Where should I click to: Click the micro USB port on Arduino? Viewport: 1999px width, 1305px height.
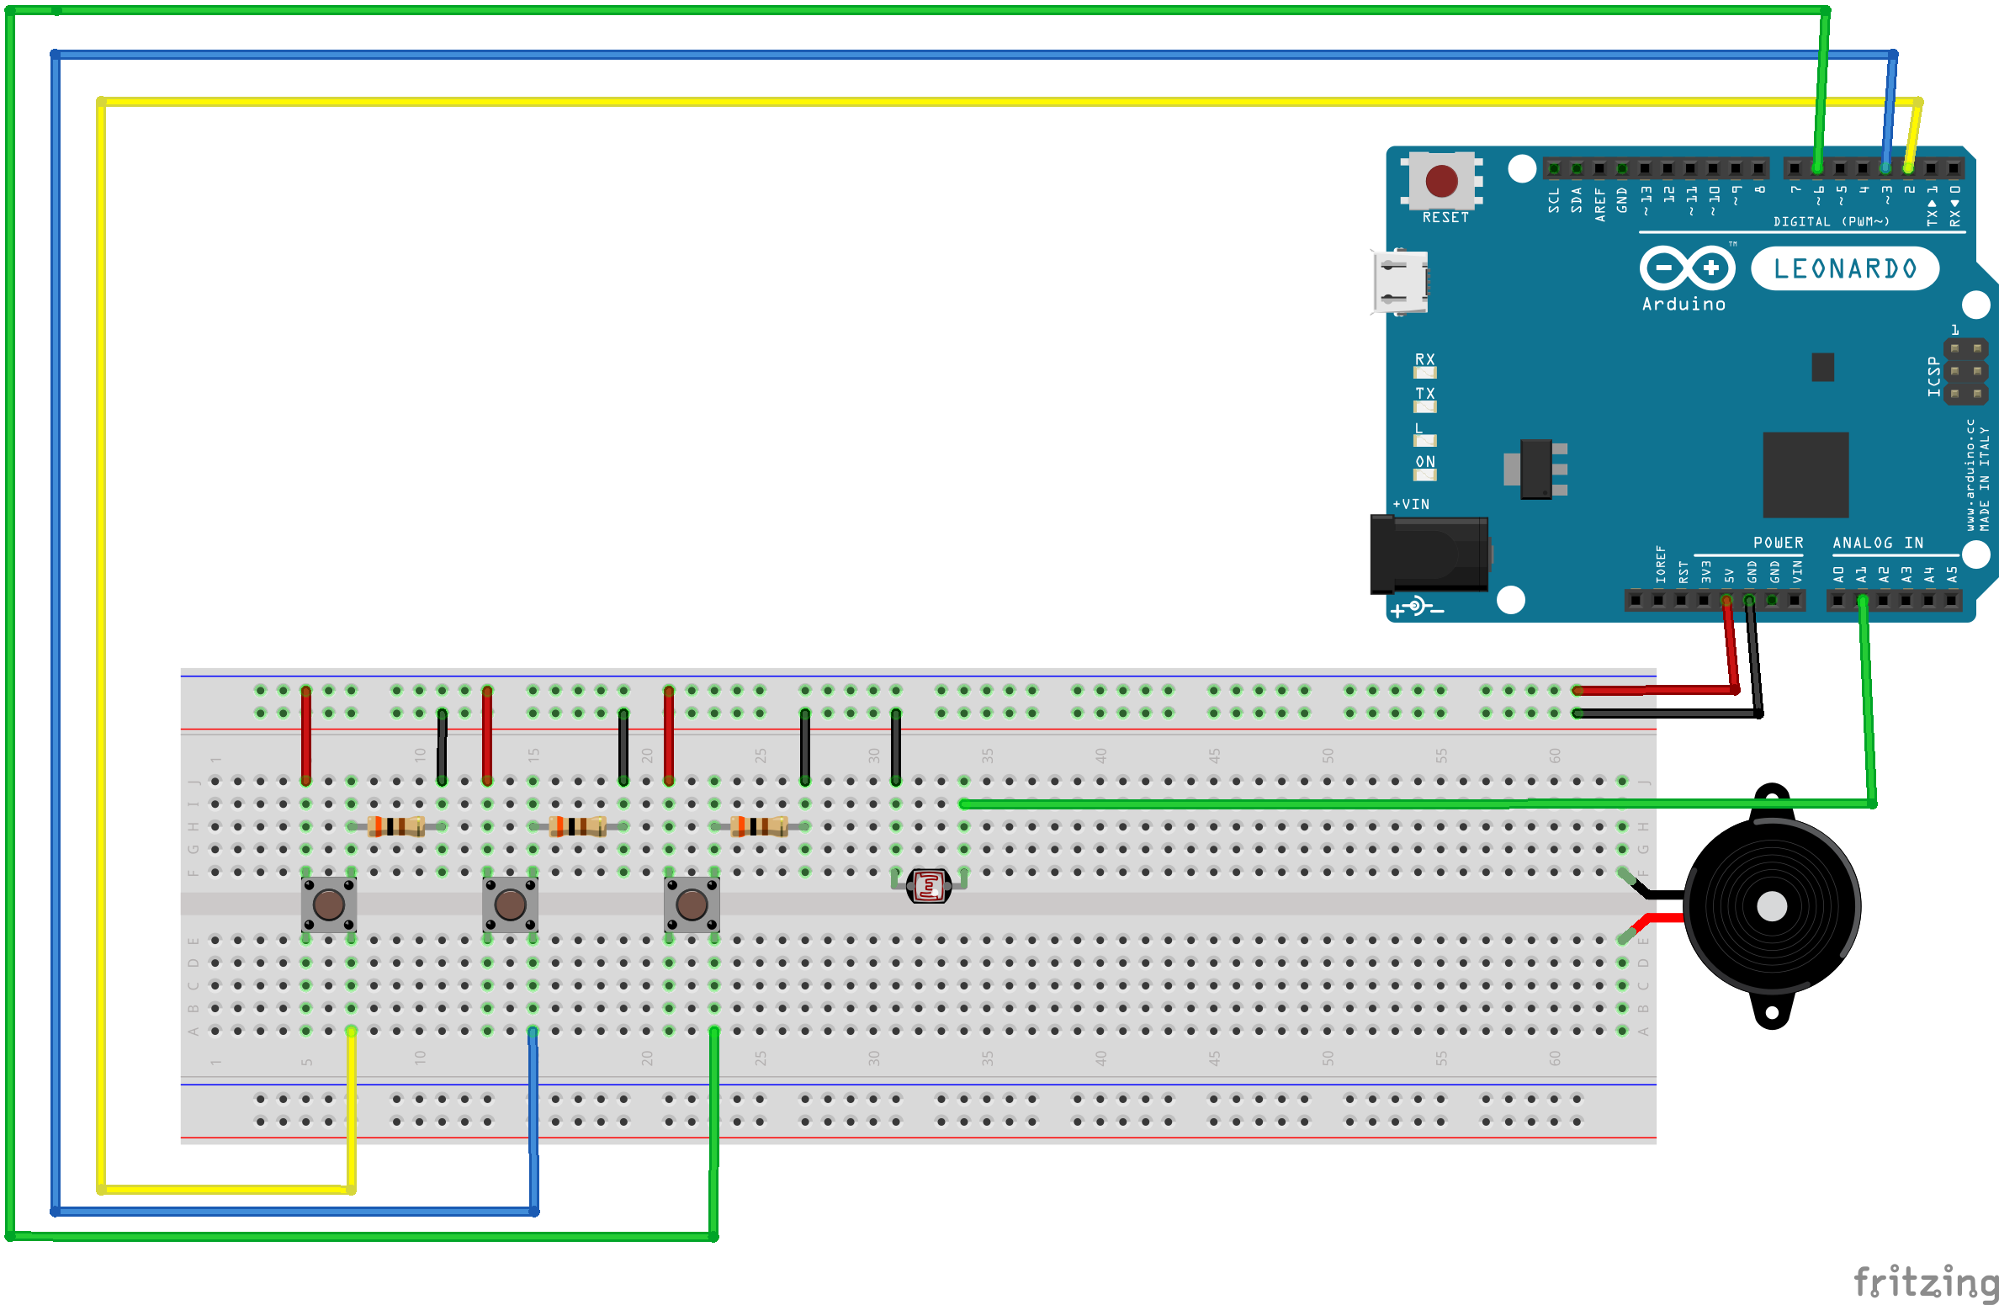(x=1399, y=282)
